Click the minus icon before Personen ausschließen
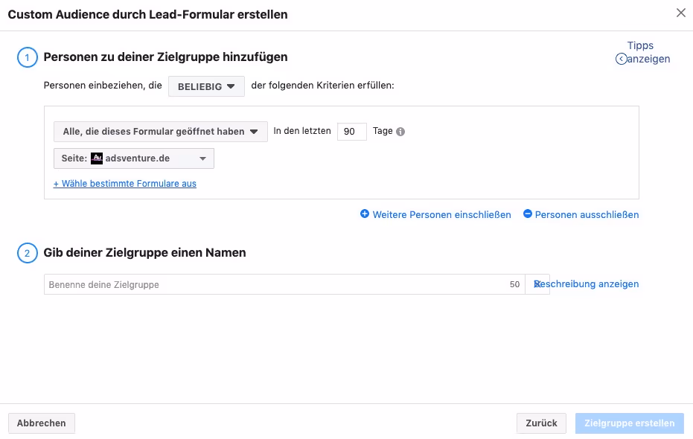This screenshot has width=693, height=439. click(528, 214)
